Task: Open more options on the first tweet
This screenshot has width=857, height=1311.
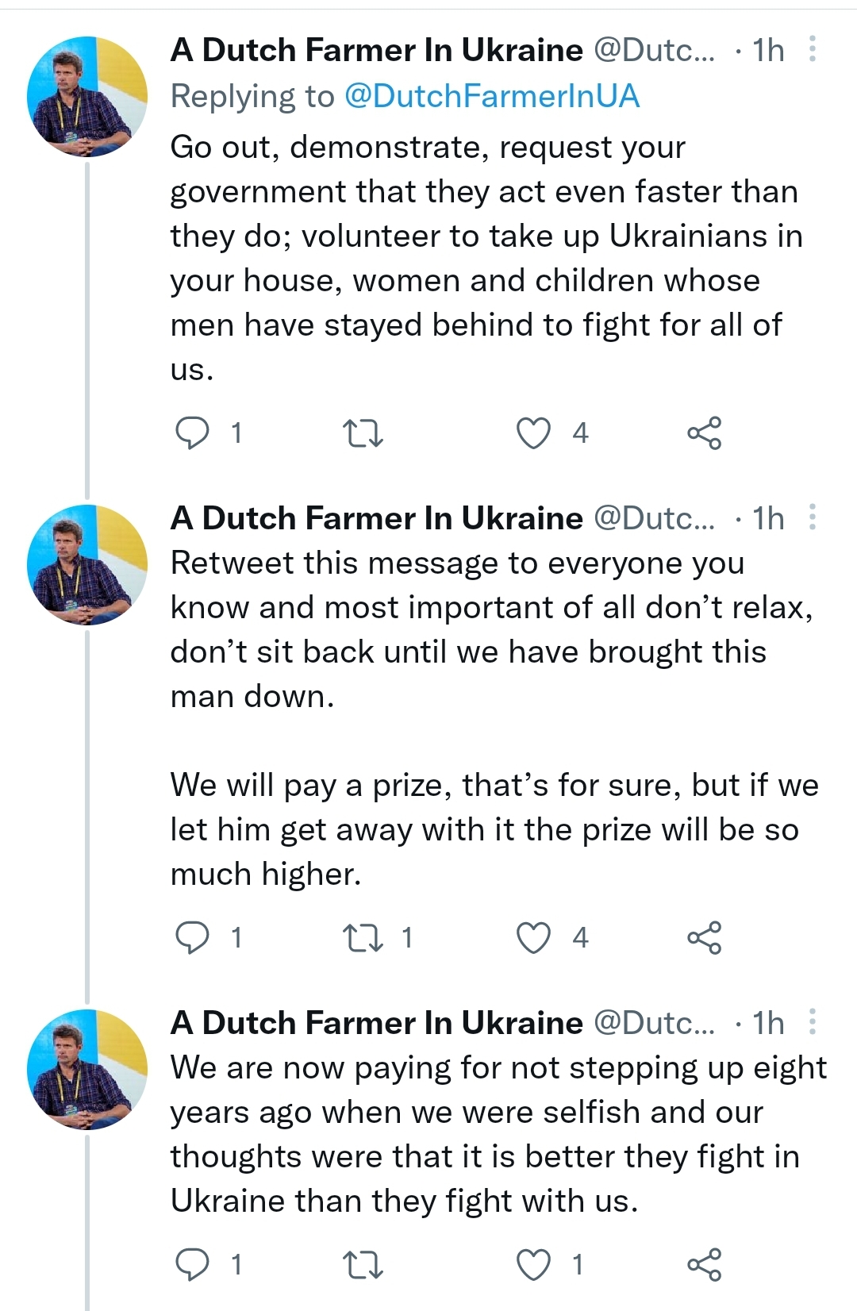Action: (x=813, y=49)
